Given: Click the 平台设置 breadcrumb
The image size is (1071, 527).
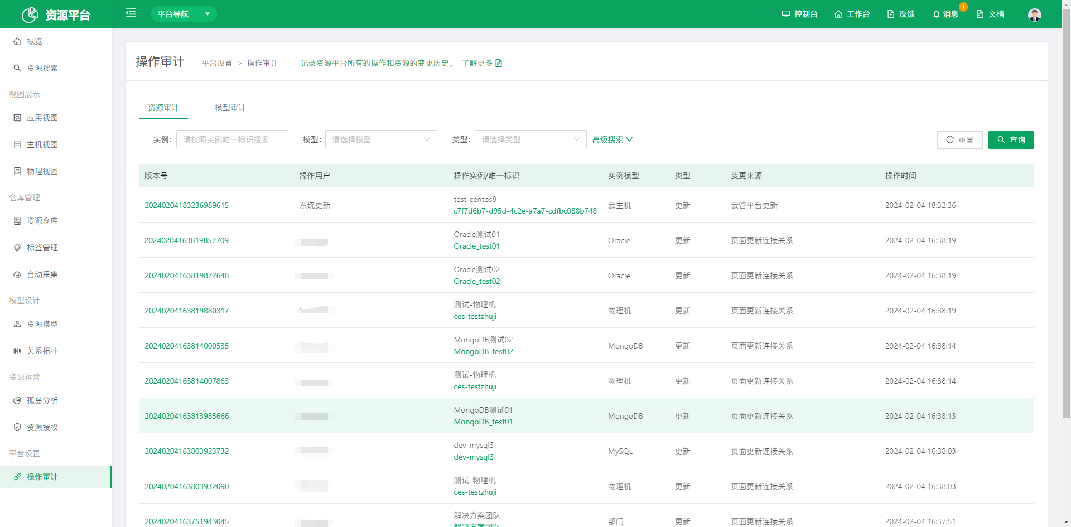Looking at the screenshot, I should pos(217,63).
